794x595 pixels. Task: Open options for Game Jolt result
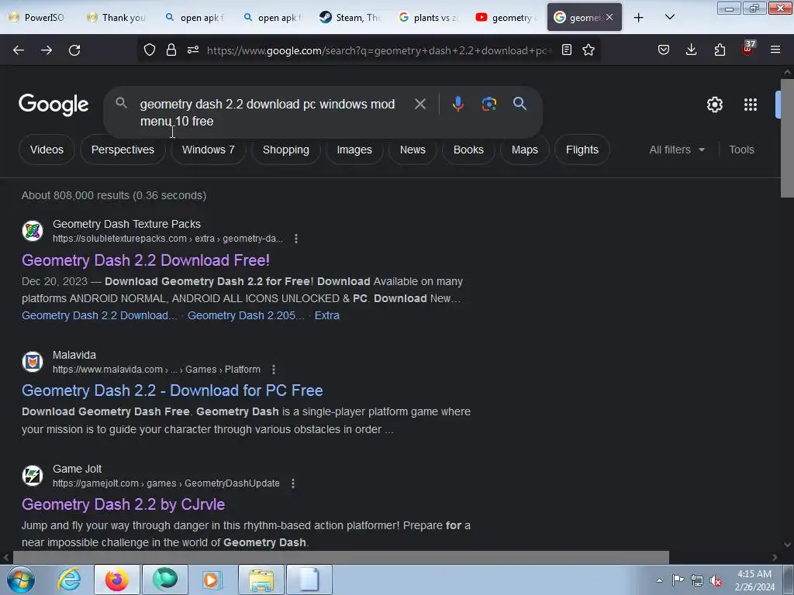click(292, 483)
